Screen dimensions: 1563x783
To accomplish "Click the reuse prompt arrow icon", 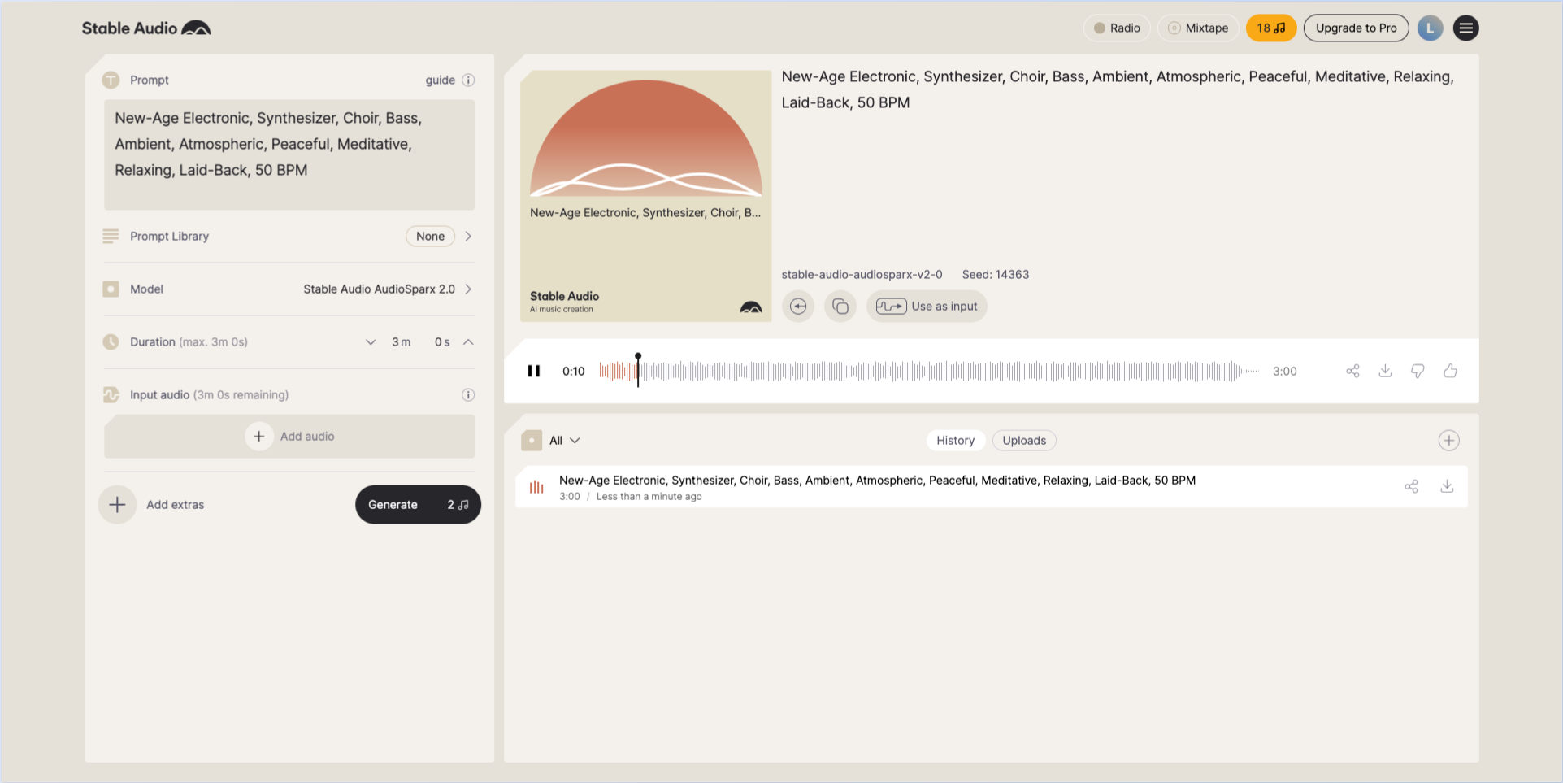I will 798,306.
